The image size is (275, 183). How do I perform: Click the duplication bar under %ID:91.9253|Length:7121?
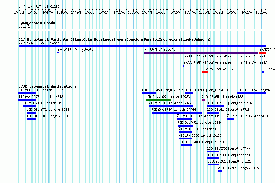[214, 164]
